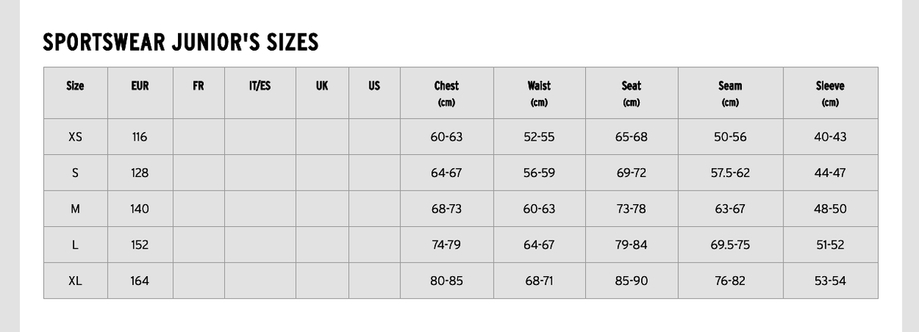This screenshot has width=919, height=332.
Task: Select the 69.5-75 seam measurement cell
Action: pyautogui.click(x=730, y=245)
